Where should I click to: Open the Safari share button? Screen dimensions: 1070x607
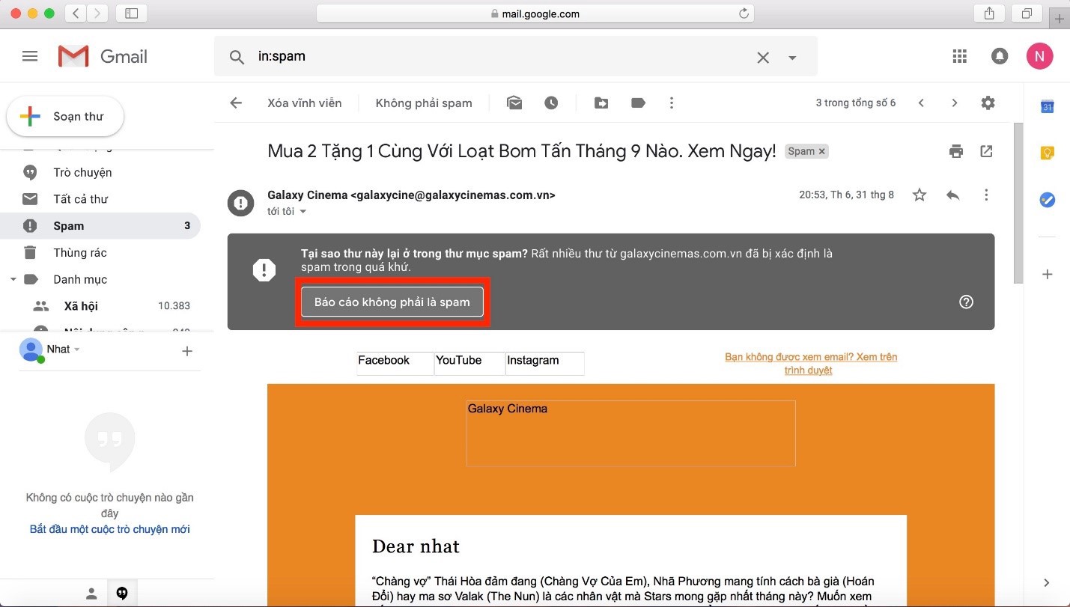point(989,13)
